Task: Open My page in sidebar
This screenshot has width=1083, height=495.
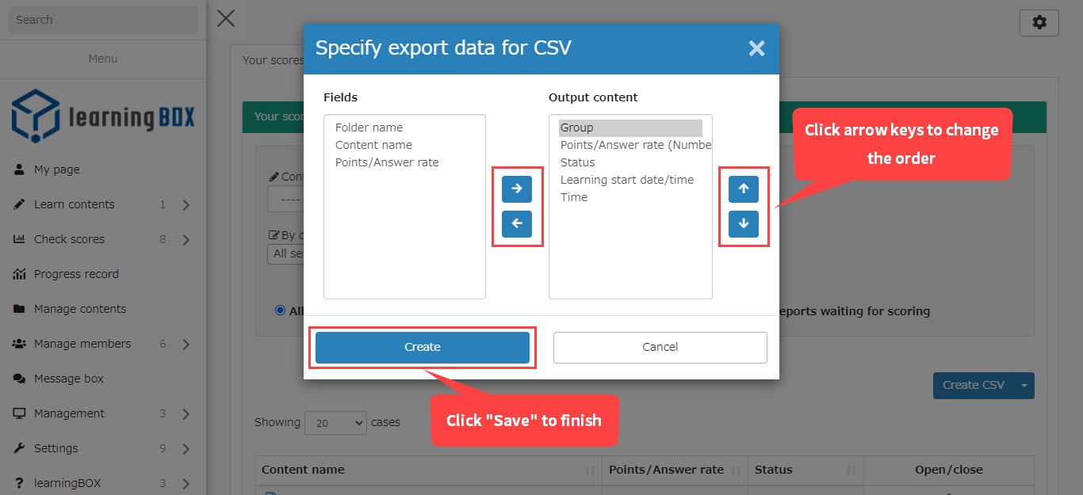Action: click(57, 169)
